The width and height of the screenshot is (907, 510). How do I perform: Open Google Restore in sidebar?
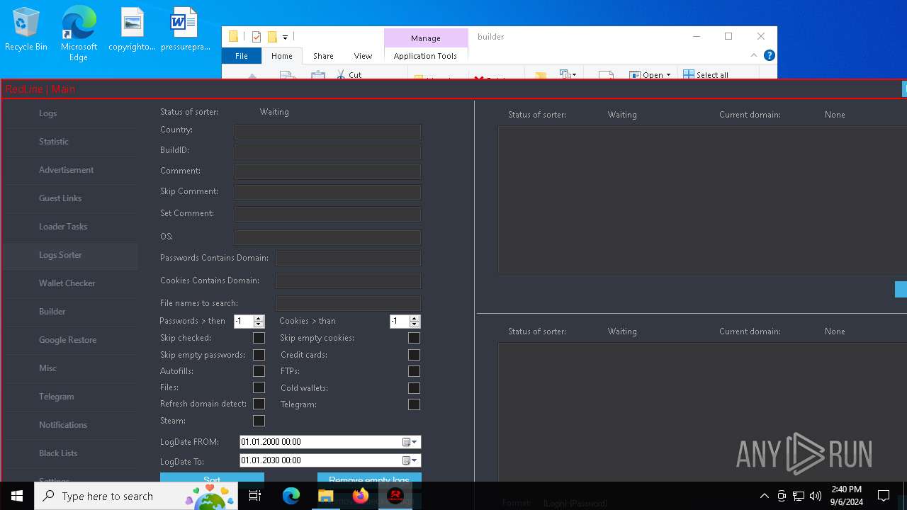[71, 340]
